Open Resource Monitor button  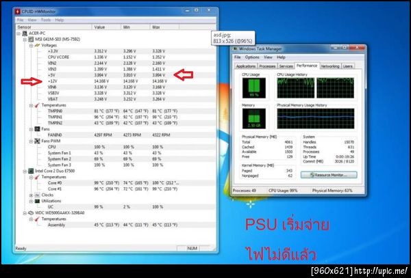(329, 175)
